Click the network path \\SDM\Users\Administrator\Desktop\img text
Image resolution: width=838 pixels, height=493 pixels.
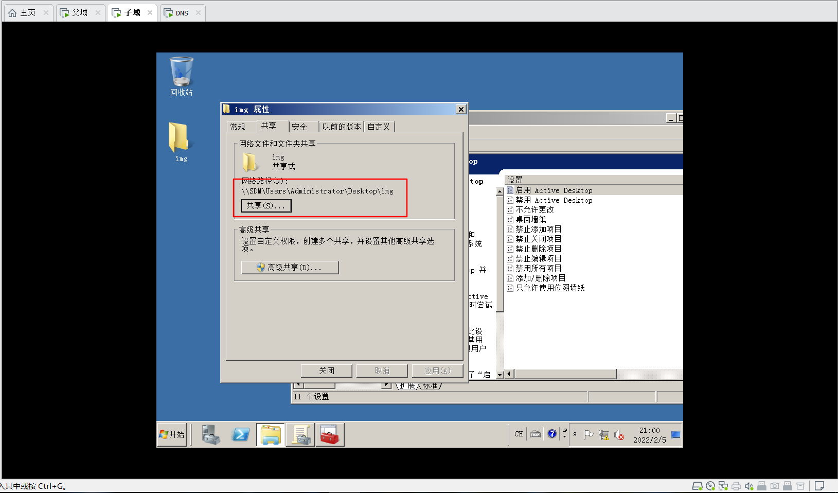click(317, 191)
